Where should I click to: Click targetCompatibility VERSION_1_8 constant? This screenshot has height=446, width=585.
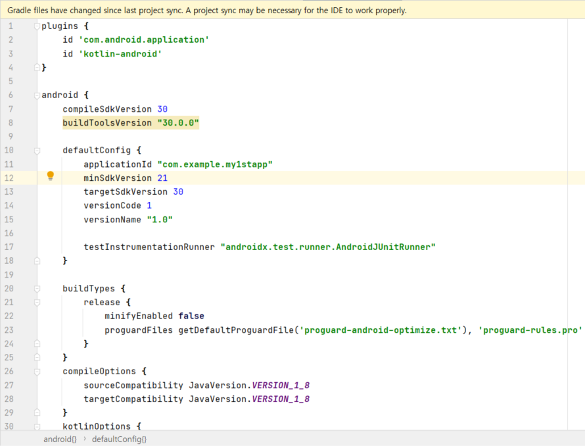tap(281, 399)
